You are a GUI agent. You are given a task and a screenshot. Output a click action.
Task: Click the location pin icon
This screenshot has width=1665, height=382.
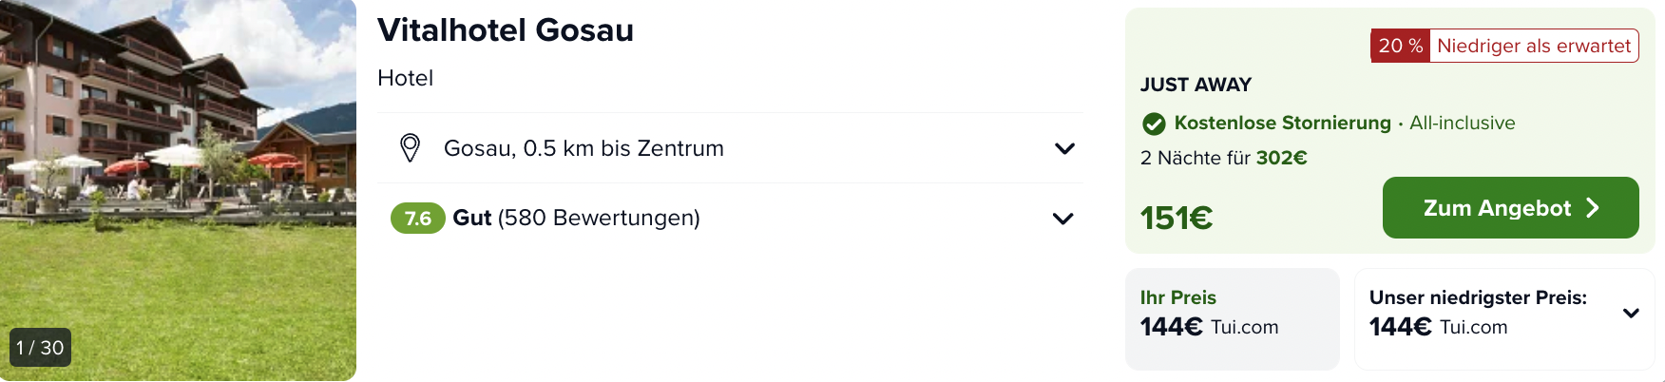[410, 148]
